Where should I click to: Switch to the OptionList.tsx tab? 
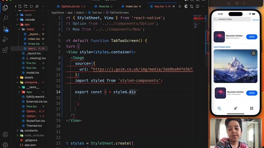pyautogui.click(x=71, y=7)
